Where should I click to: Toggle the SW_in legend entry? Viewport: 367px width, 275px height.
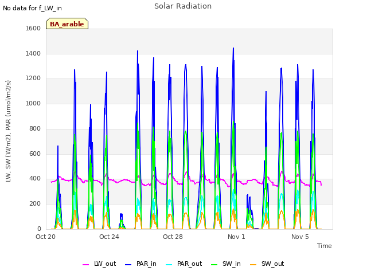coord(226,264)
